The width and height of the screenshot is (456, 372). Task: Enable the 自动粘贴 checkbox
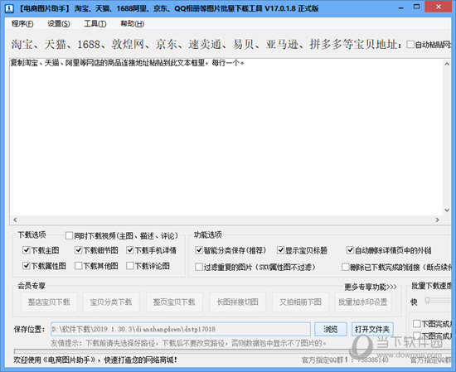410,45
